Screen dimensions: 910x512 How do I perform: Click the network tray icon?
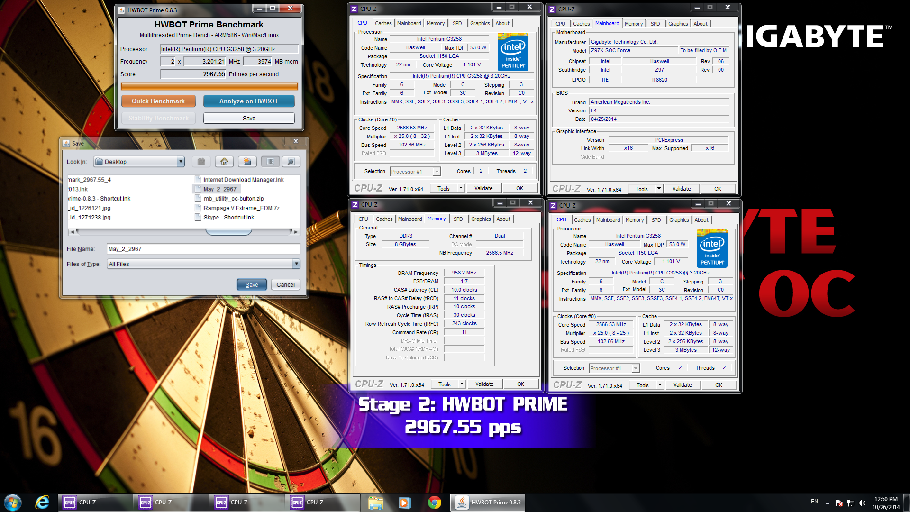point(851,503)
